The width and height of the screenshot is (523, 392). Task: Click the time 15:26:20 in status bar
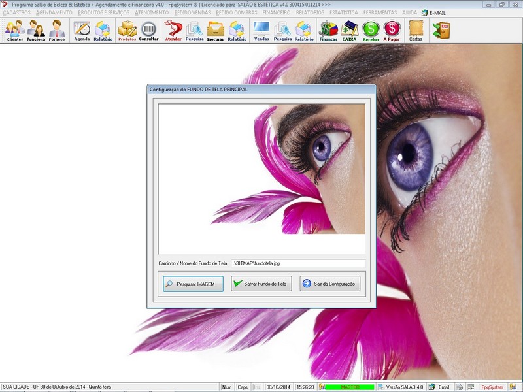(305, 387)
